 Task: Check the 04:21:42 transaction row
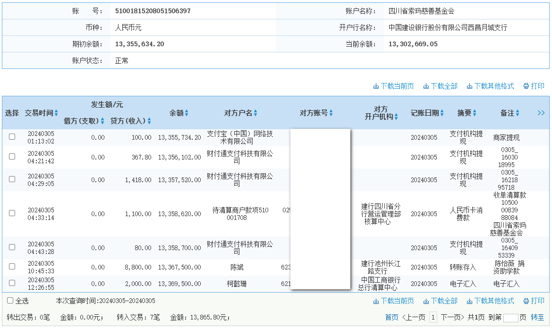coord(12,156)
